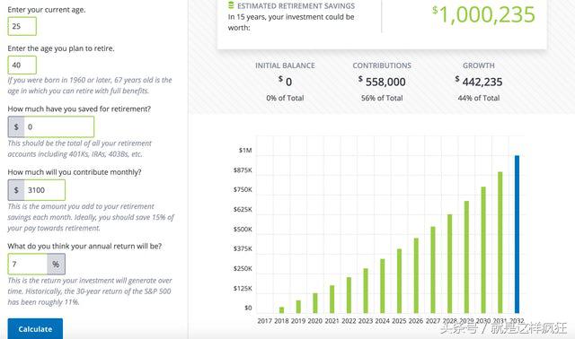Click the dollar sign in the monthly contribution field
Viewport: 575px width, 339px height.
(16, 190)
